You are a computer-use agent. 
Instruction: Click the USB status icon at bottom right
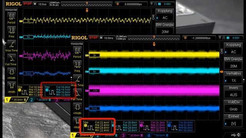pyautogui.click(x=233, y=135)
